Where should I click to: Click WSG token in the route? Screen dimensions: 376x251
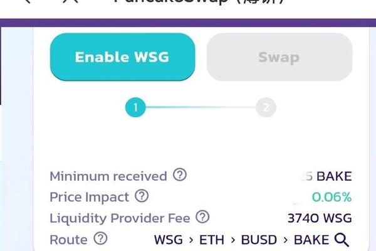(169, 240)
